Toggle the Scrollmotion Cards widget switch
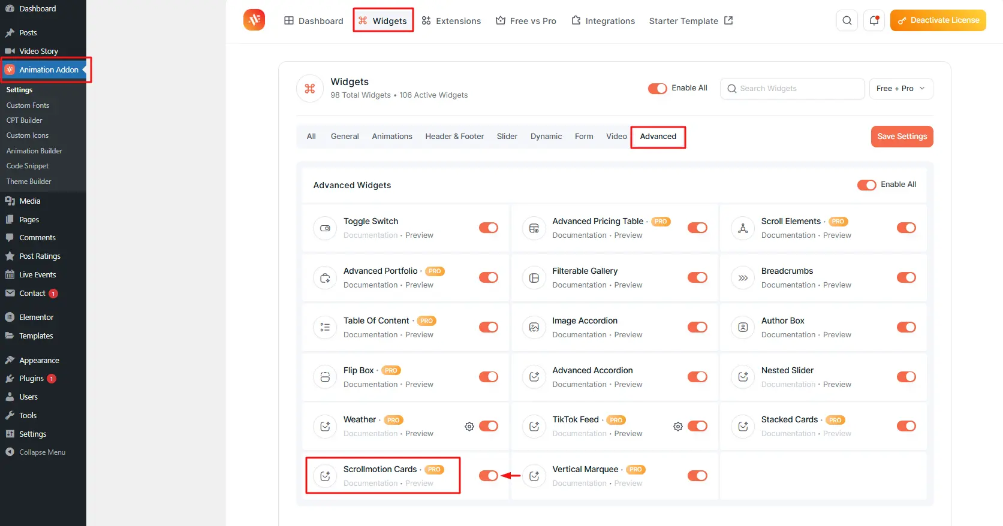The height and width of the screenshot is (526, 1003). tap(489, 476)
